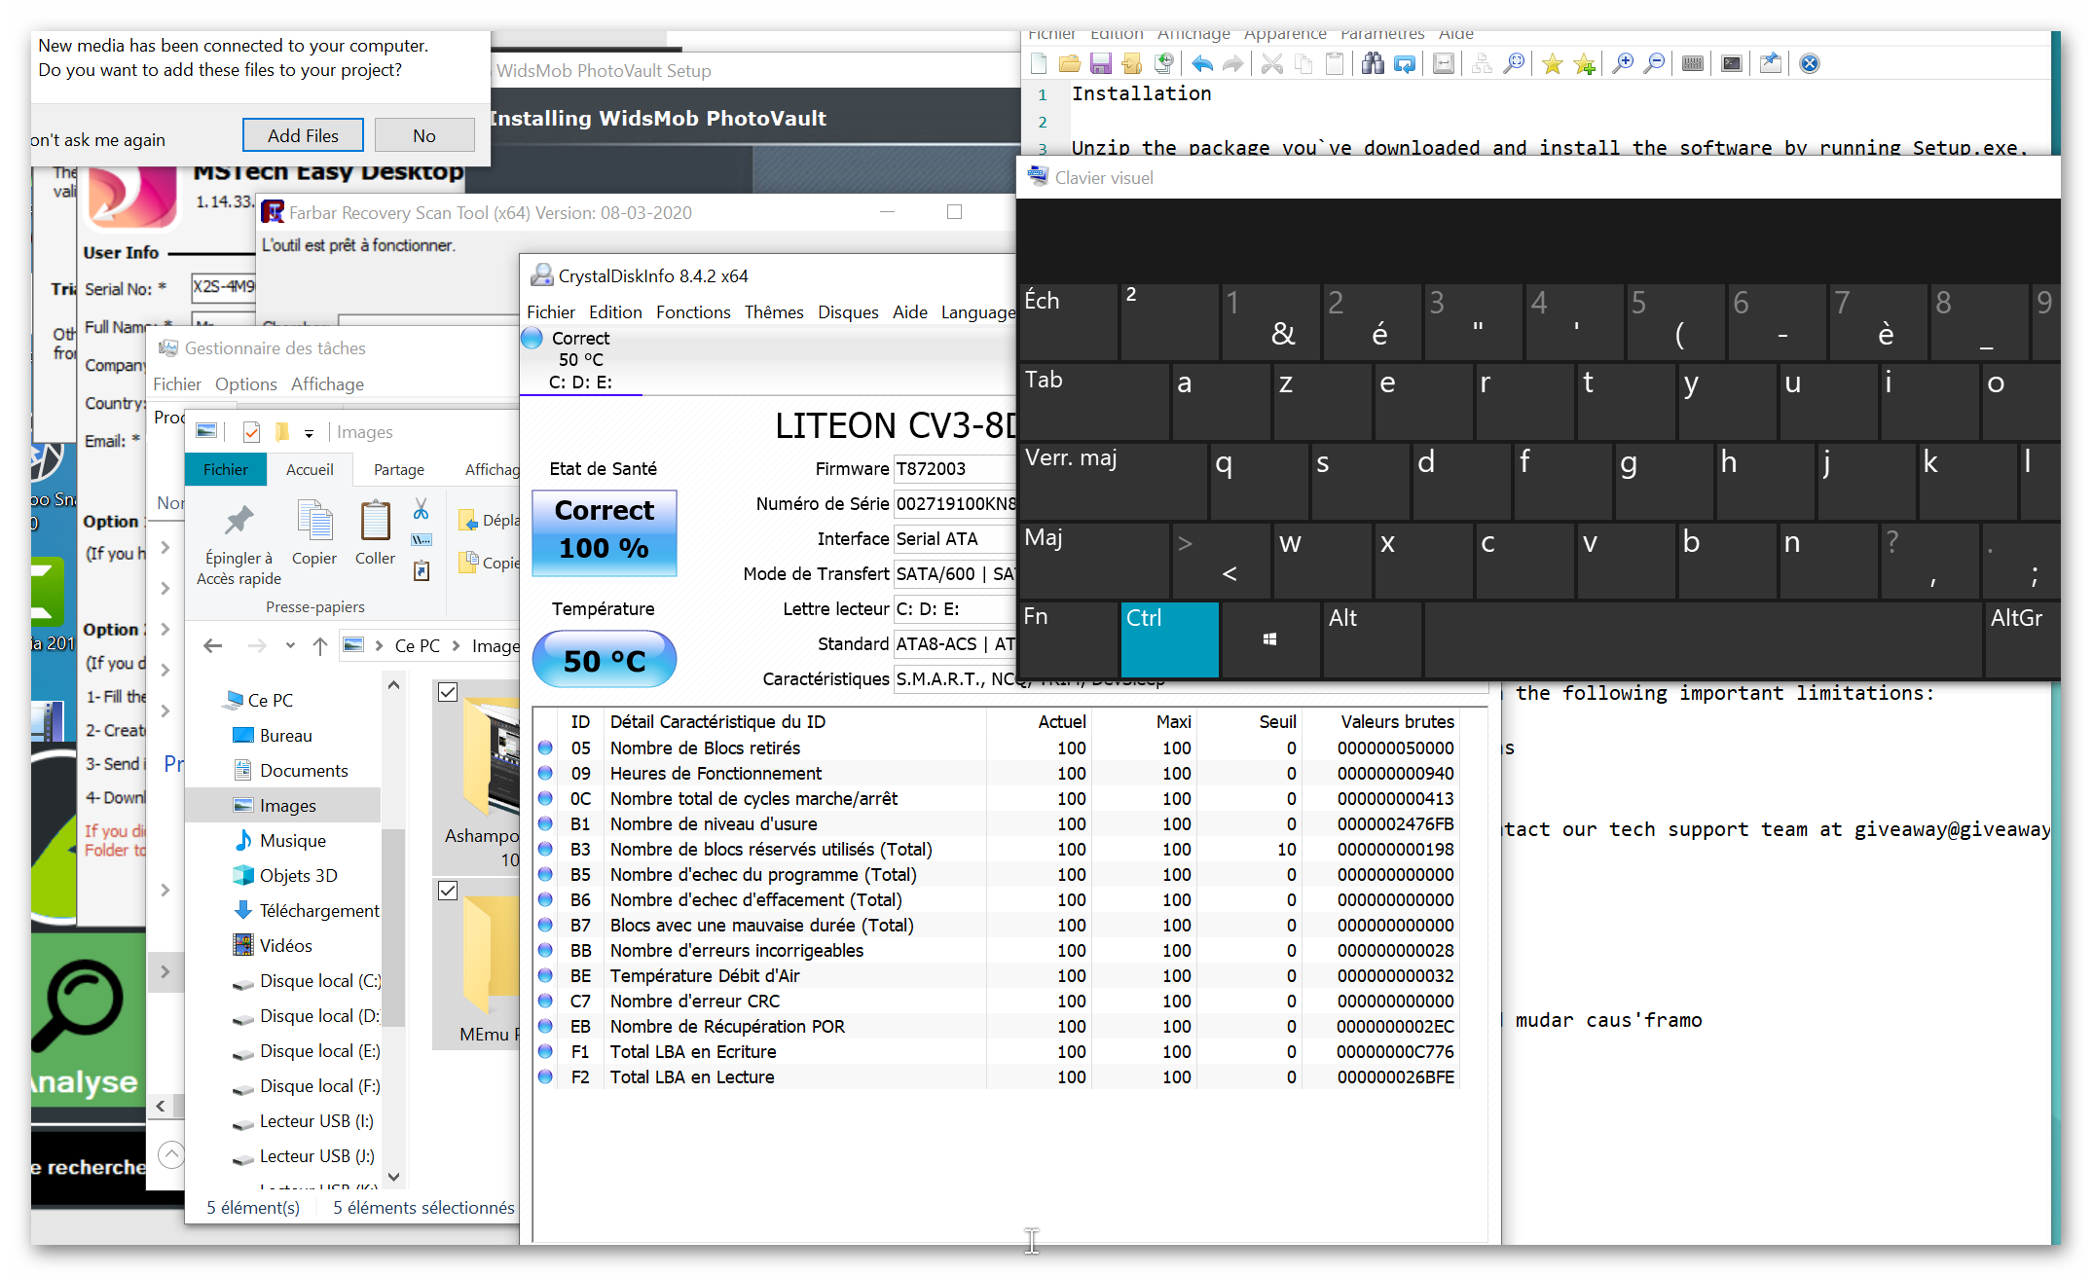Click the blue round close-document icon
The width and height of the screenshot is (2092, 1276).
[1809, 64]
